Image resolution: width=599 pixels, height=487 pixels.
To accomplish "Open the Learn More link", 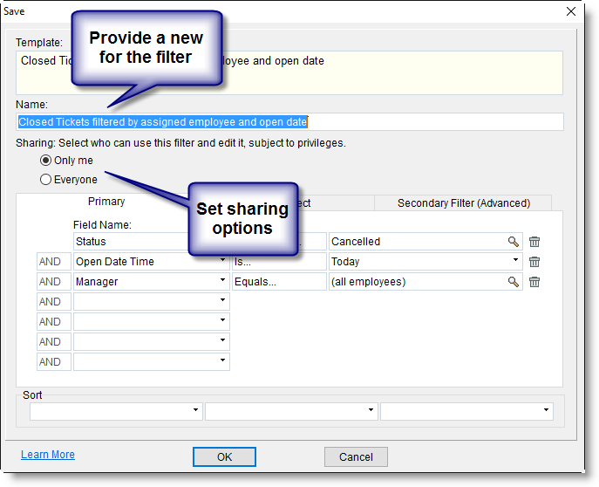I will (x=48, y=455).
